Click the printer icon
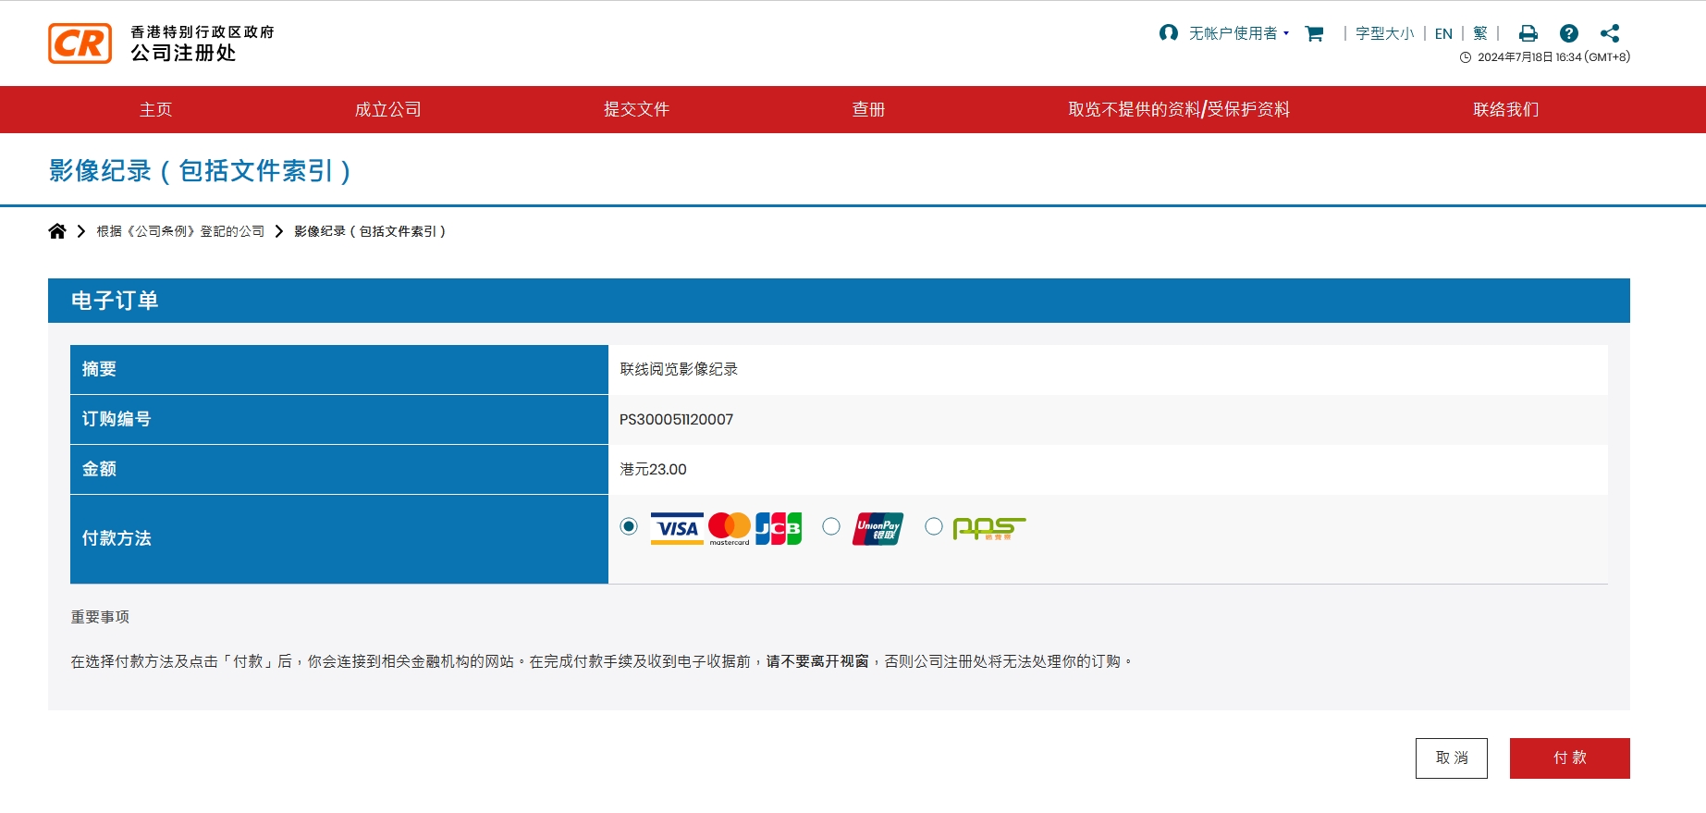This screenshot has height=813, width=1706. (x=1528, y=33)
